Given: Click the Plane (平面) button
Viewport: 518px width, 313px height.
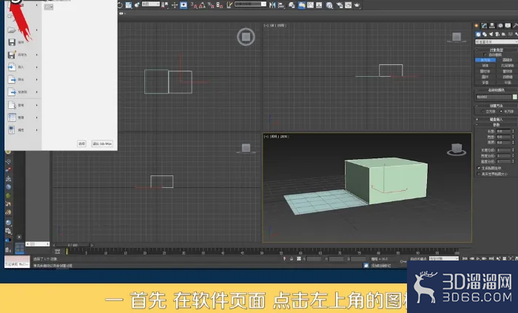Looking at the screenshot, I should [508, 83].
